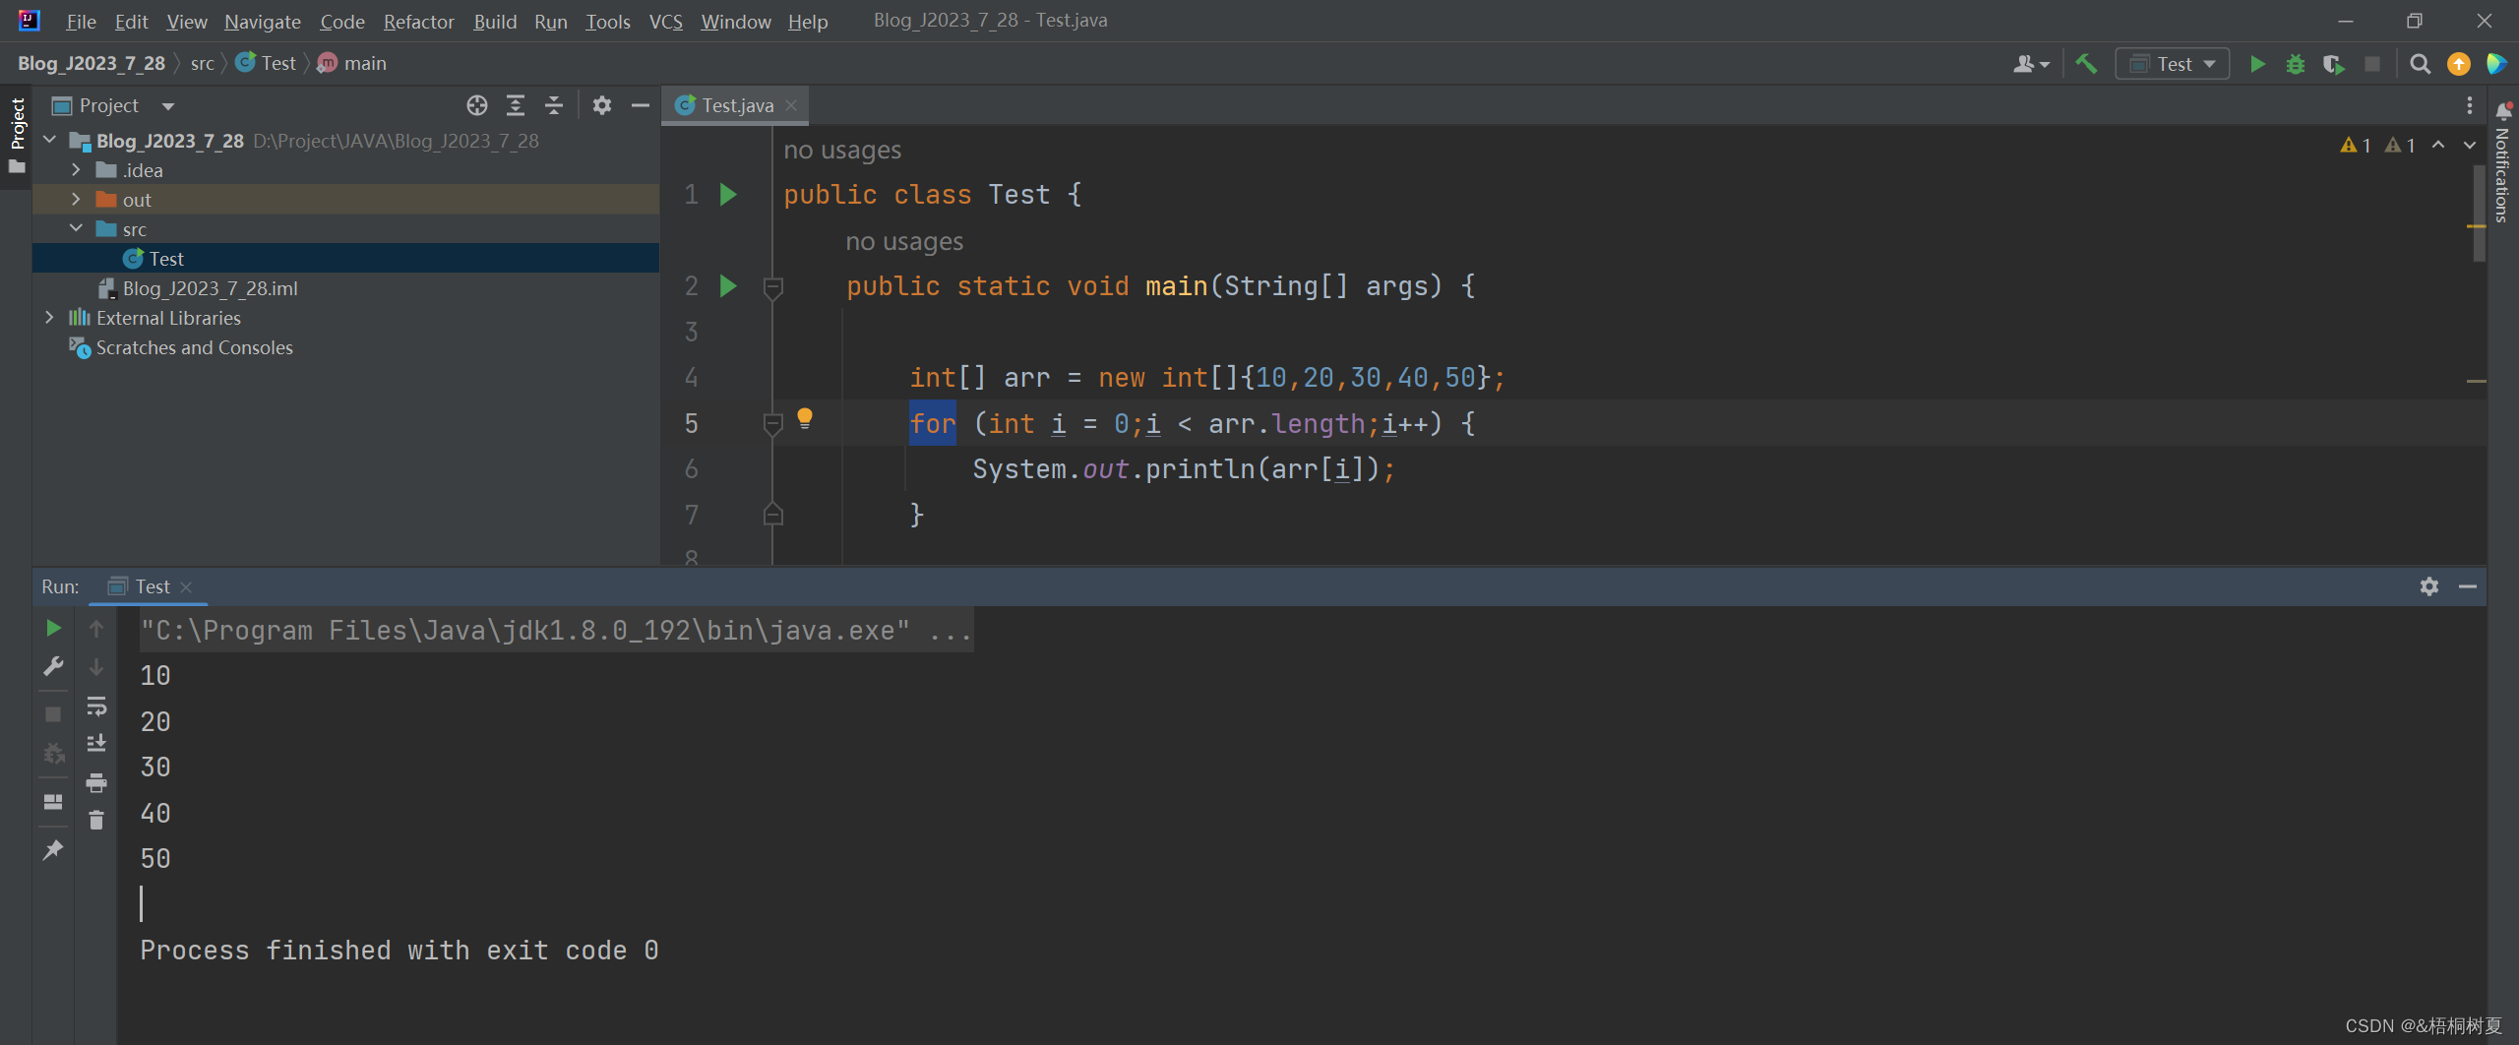Click restore layout icon in Run panel
The height and width of the screenshot is (1045, 2519).
coord(53,802)
